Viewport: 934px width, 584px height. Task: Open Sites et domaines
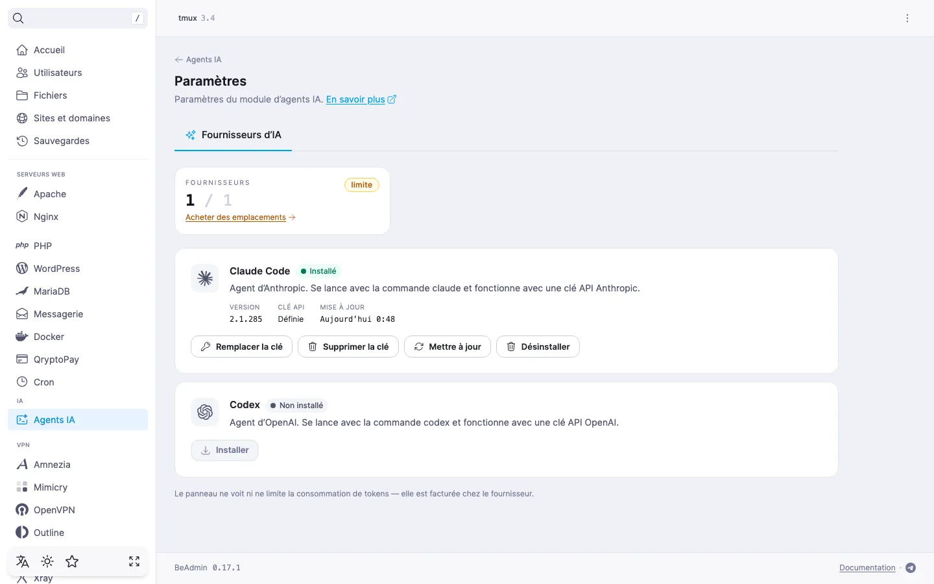pos(78,118)
